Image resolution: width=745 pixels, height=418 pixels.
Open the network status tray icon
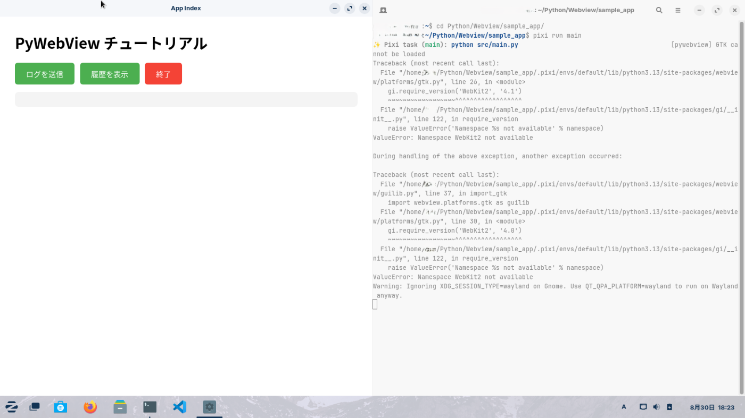point(643,407)
